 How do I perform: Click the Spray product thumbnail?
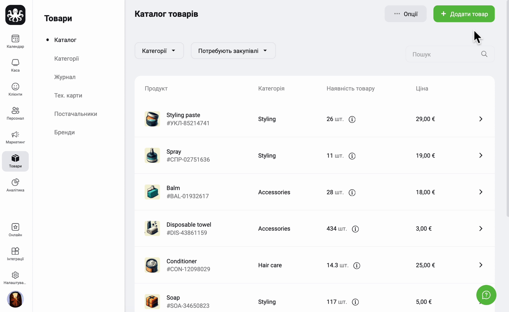[152, 156]
